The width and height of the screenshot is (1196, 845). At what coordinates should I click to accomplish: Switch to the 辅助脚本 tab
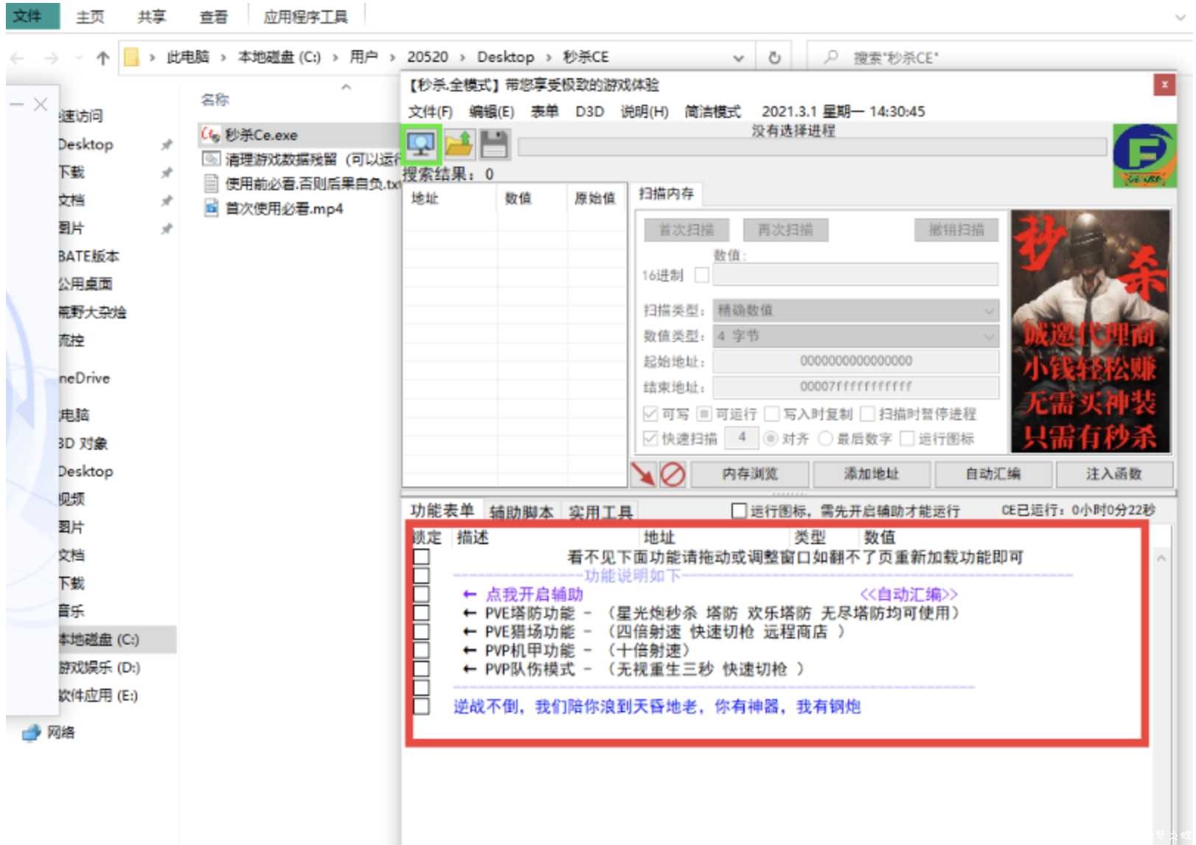pos(521,512)
